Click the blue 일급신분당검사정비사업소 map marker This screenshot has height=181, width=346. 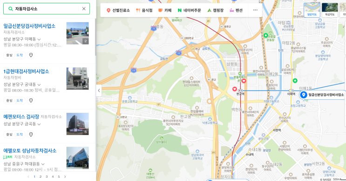pyautogui.click(x=304, y=95)
